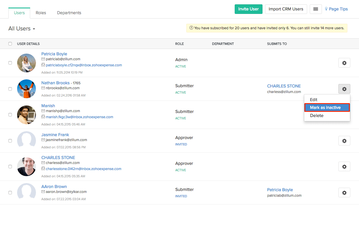359x228 pixels.
Task: Click Nathan Brooks' profile photo
Action: coord(26,89)
